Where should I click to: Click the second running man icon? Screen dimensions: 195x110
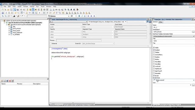point(74,9)
